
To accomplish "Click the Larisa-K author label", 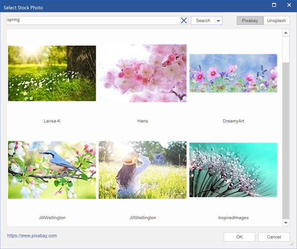I will (52, 121).
